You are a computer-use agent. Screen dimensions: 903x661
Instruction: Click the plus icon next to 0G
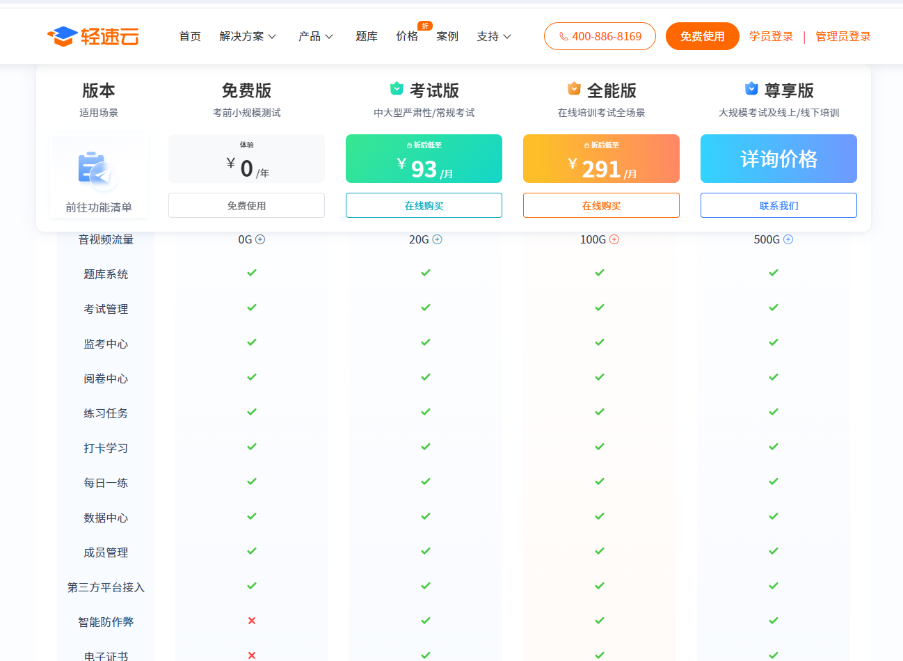(x=260, y=239)
